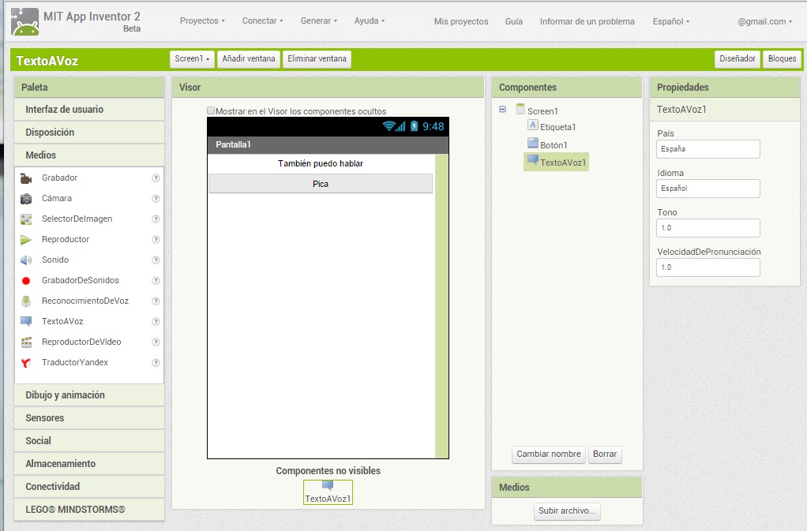Select the Reproductor play icon in palette
The image size is (807, 531).
point(26,240)
